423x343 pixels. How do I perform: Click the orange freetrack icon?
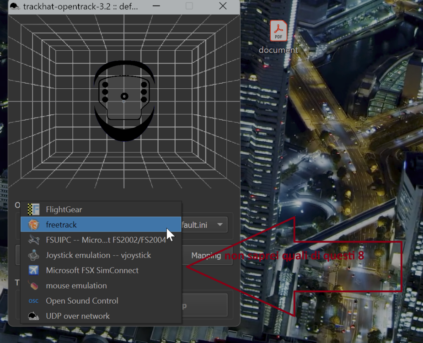32,225
